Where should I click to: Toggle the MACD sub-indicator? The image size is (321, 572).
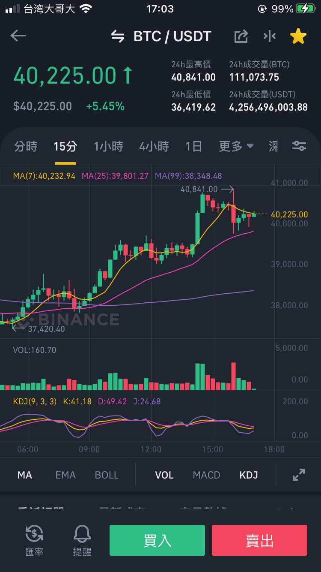tap(206, 475)
